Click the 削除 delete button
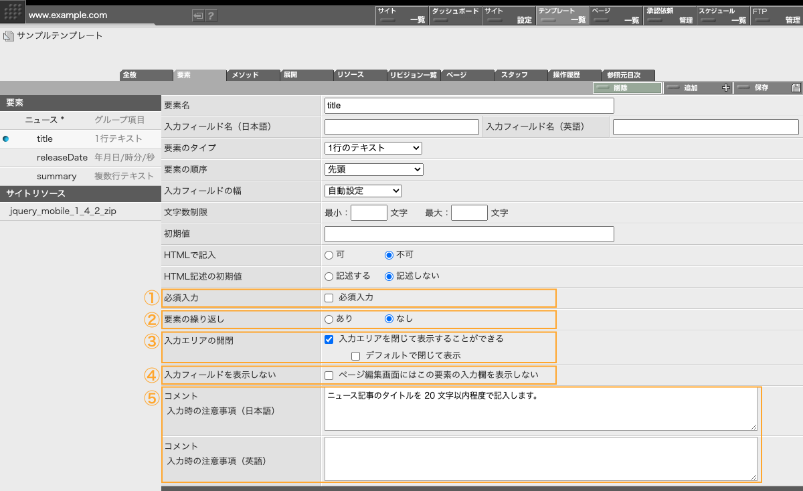Screen dimensions: 803x491 click(627, 88)
